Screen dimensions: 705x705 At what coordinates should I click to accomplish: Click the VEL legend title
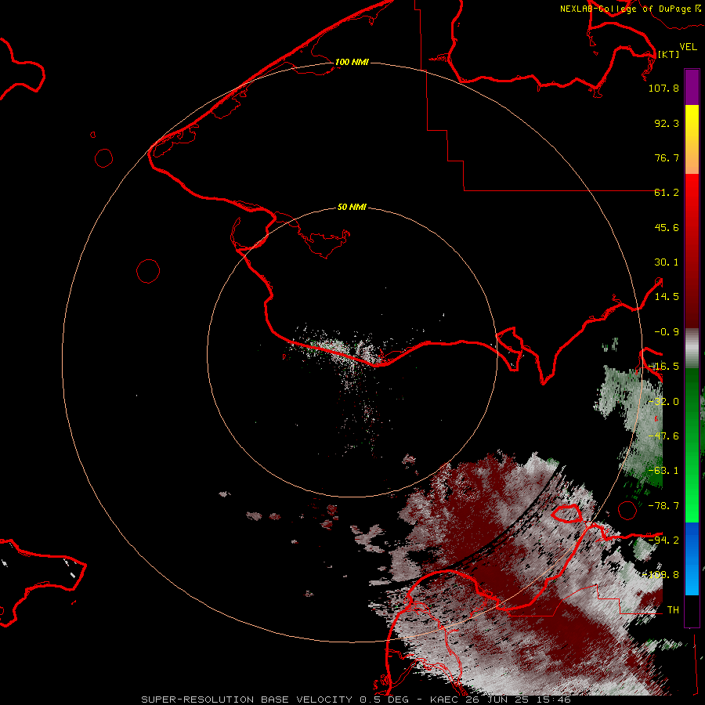point(688,47)
